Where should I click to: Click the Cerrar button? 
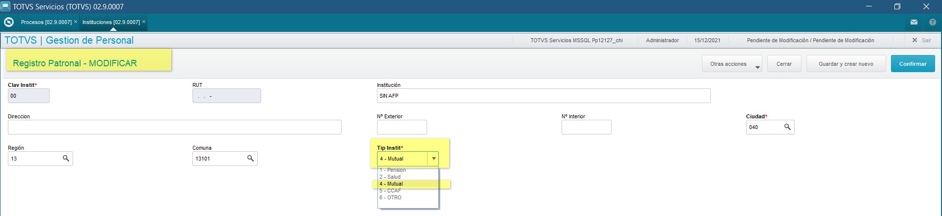pyautogui.click(x=784, y=64)
